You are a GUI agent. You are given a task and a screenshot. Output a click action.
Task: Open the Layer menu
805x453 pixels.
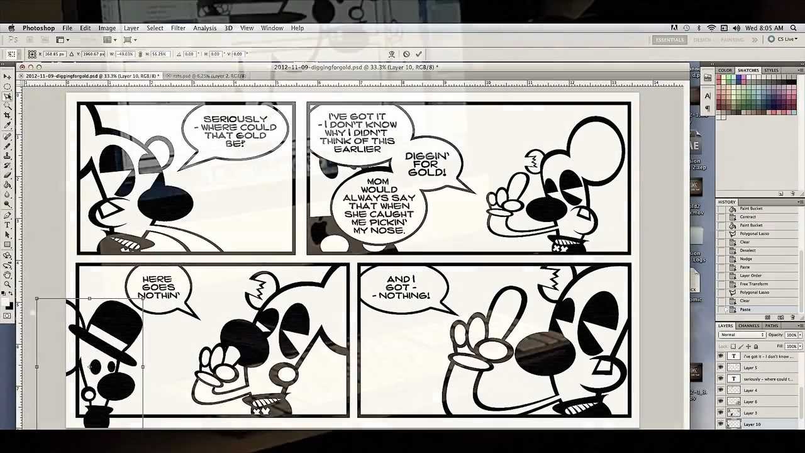pyautogui.click(x=131, y=28)
